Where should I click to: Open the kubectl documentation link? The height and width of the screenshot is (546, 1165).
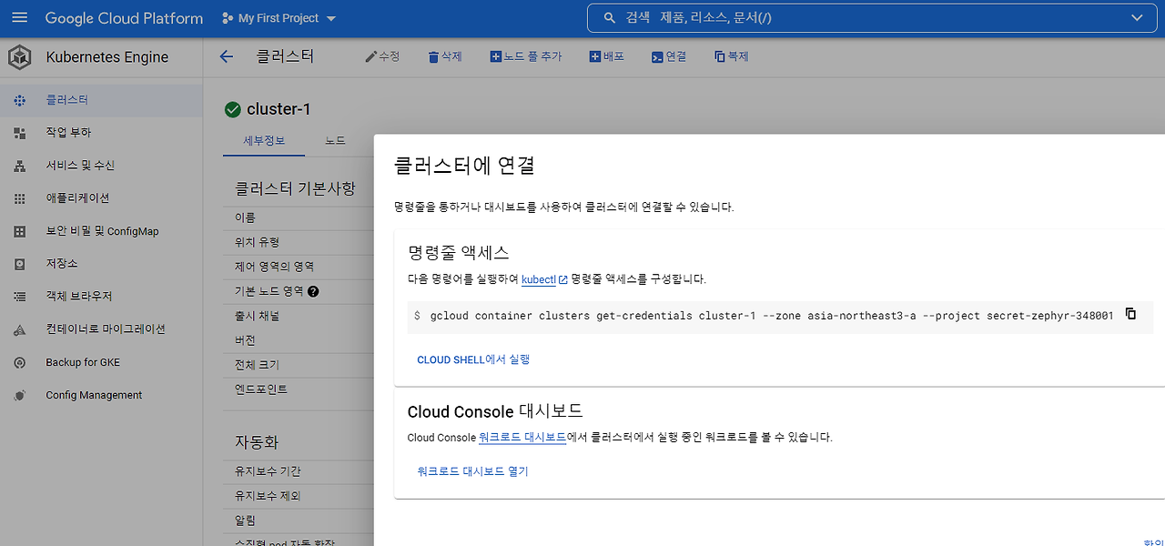click(539, 279)
